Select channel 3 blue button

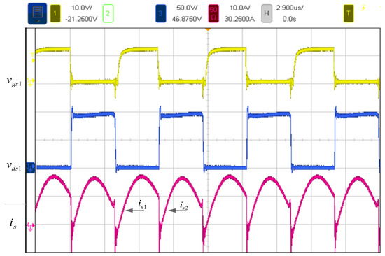[160, 13]
